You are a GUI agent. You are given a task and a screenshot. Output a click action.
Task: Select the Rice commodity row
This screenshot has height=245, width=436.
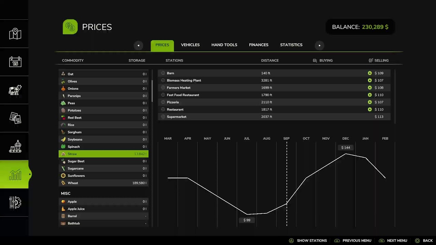tap(104, 125)
